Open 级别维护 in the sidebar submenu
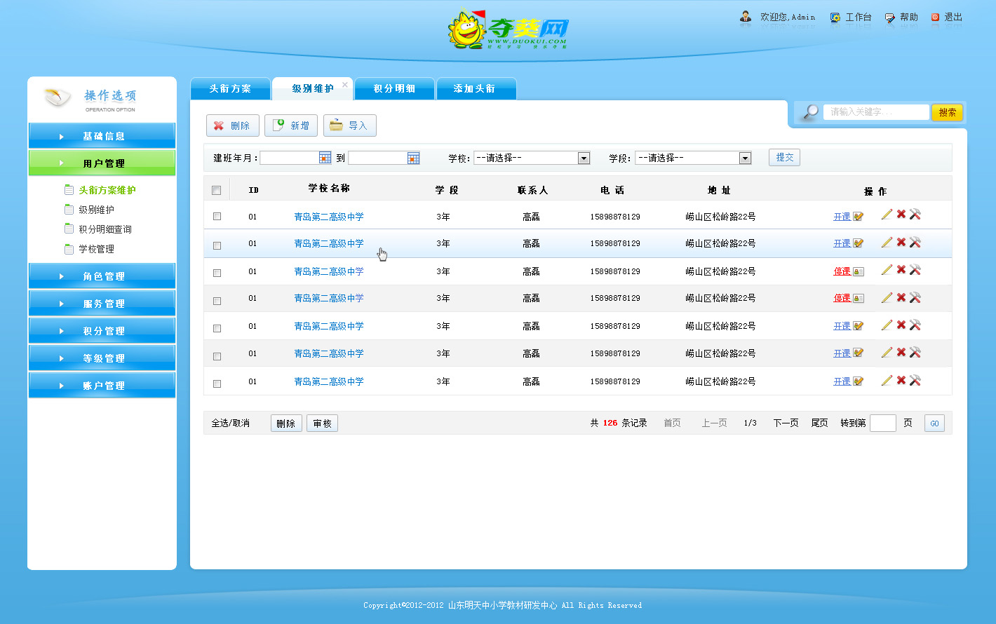The height and width of the screenshot is (624, 996). click(96, 210)
